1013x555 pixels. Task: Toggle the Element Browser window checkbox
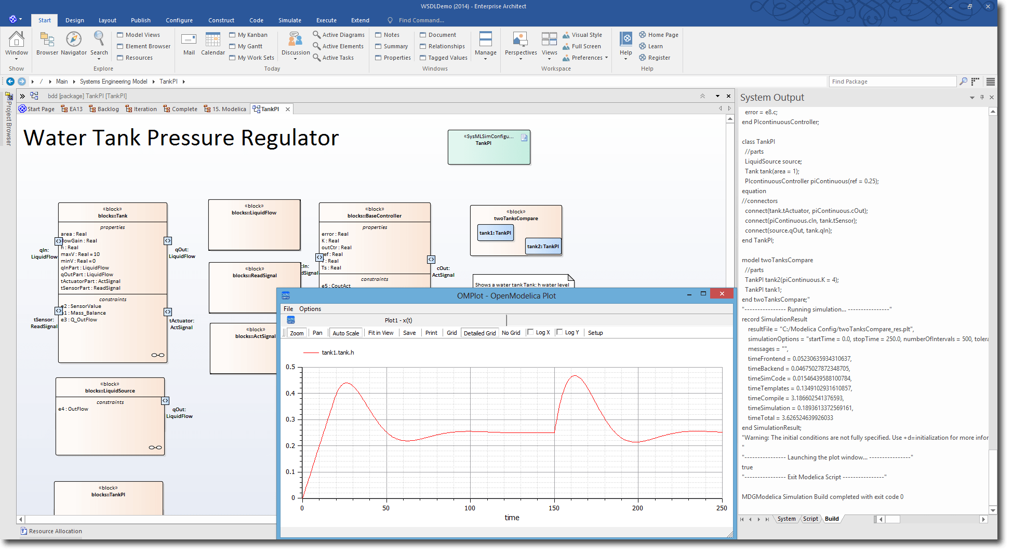[x=120, y=46]
